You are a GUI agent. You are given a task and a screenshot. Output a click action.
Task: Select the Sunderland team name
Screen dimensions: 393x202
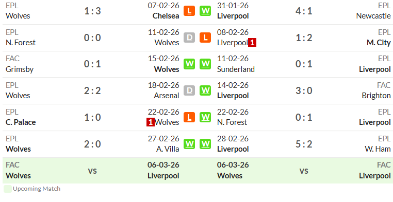[236, 69]
